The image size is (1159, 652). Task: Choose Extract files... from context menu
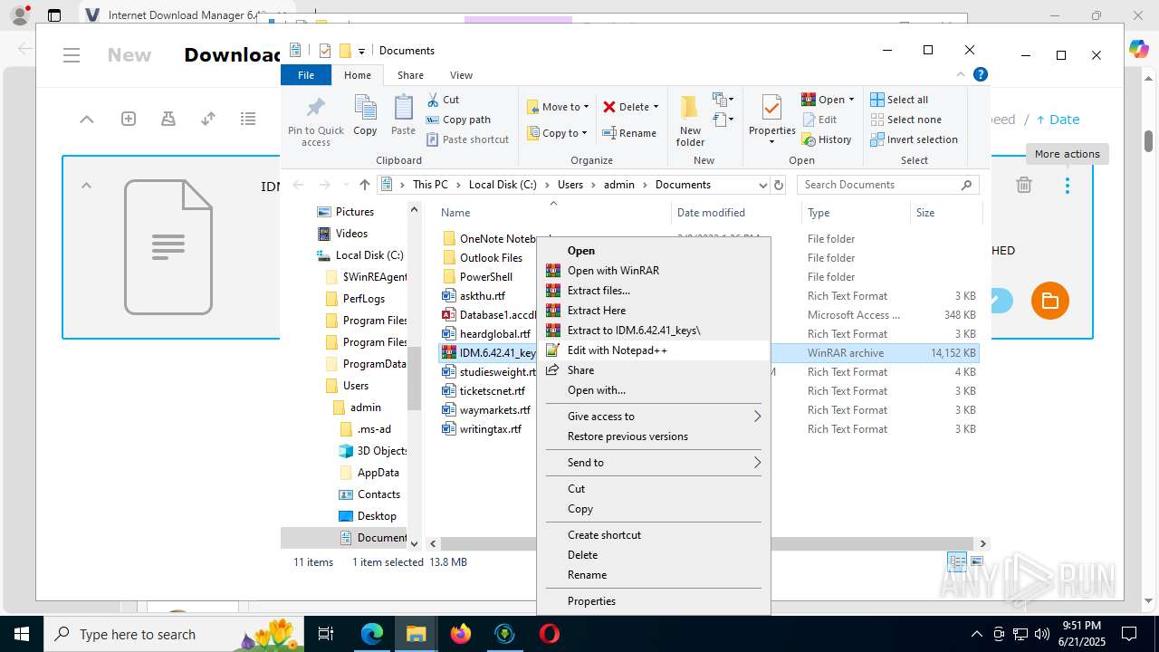(654, 291)
